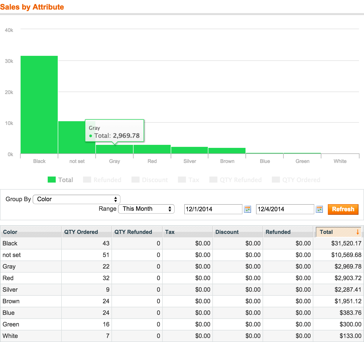Click the descending sort arrow on Total column
Screen dimensions: 364x342
click(x=357, y=232)
